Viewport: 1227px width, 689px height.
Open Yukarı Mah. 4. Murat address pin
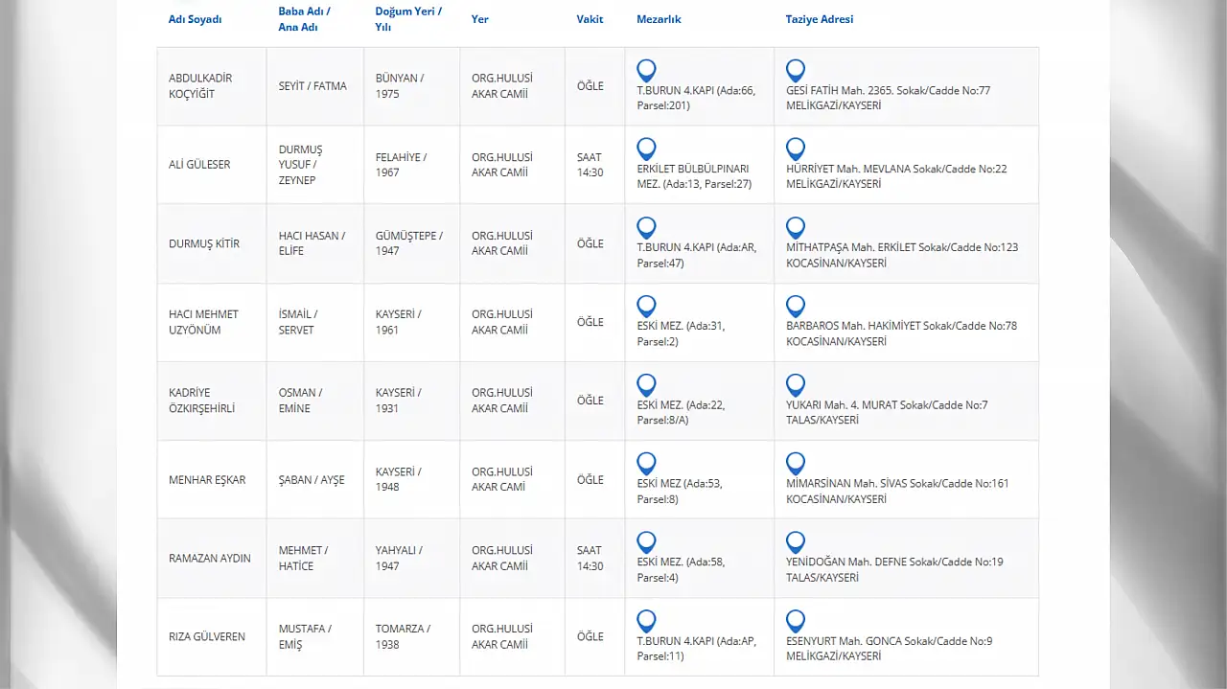[x=795, y=385]
